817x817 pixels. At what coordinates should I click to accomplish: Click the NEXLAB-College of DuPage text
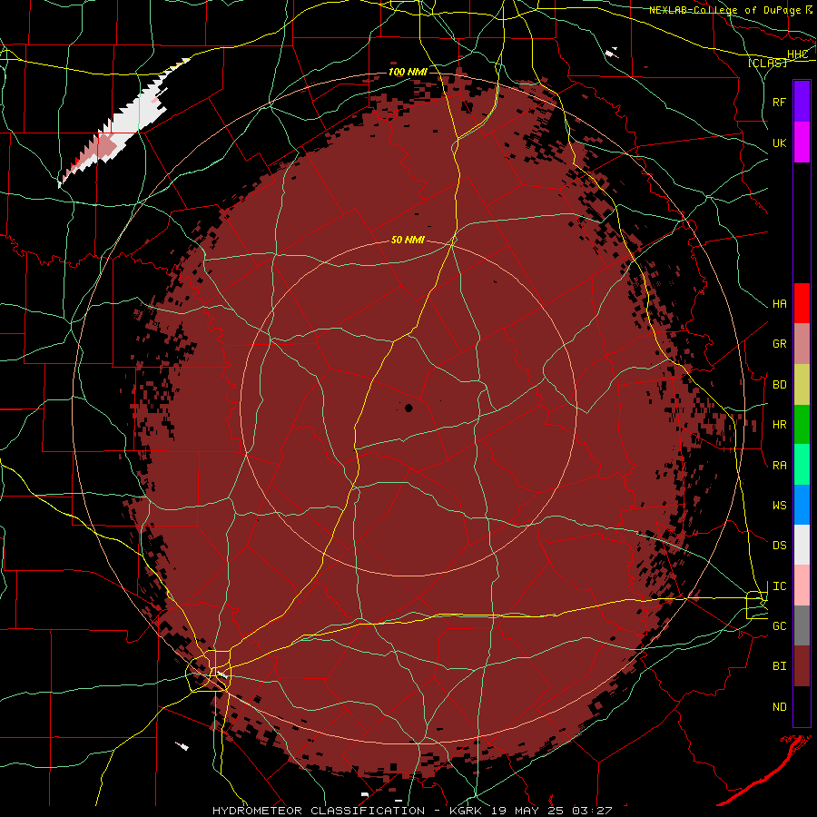[x=724, y=10]
